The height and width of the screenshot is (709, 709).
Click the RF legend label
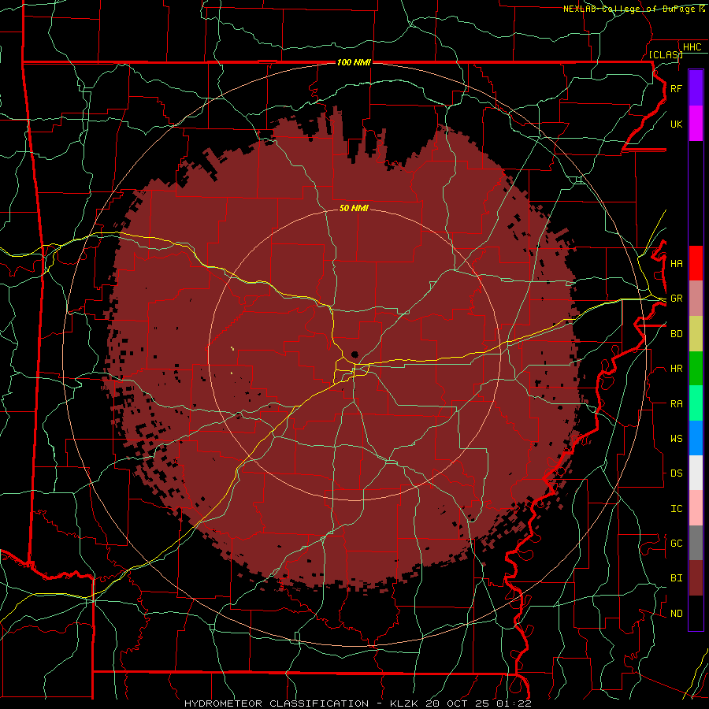click(677, 88)
